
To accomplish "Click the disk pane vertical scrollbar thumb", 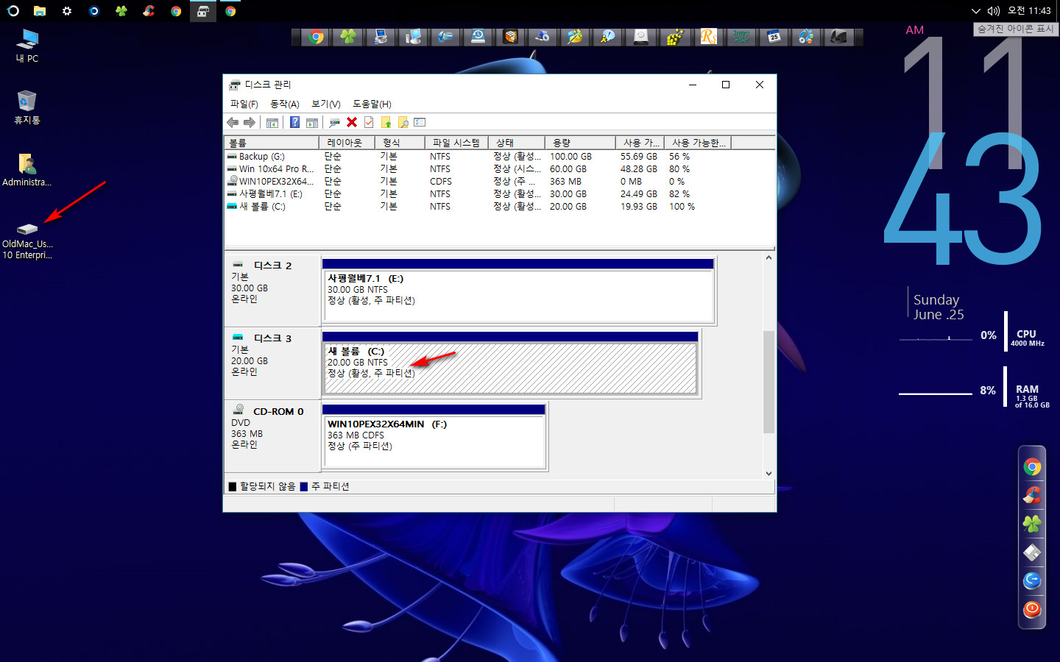I will (768, 382).
